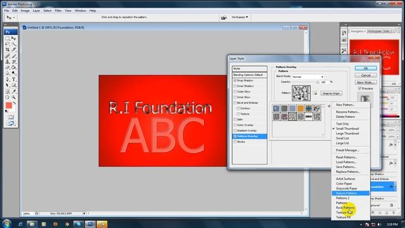
Task: Click the Opacity slider in Pattern Overlay
Action: click(x=305, y=82)
